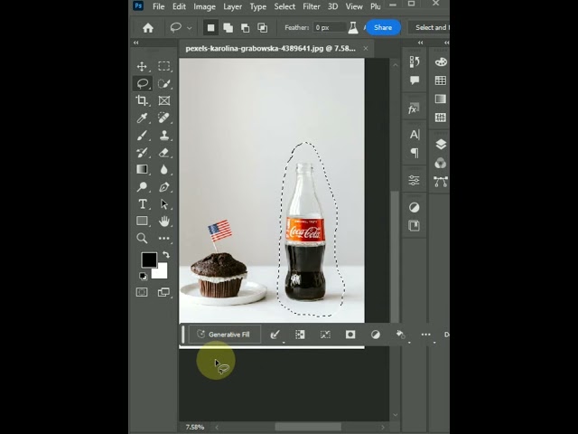Select the Spot Healing Brush tool
This screenshot has height=434, width=578.
(x=164, y=118)
